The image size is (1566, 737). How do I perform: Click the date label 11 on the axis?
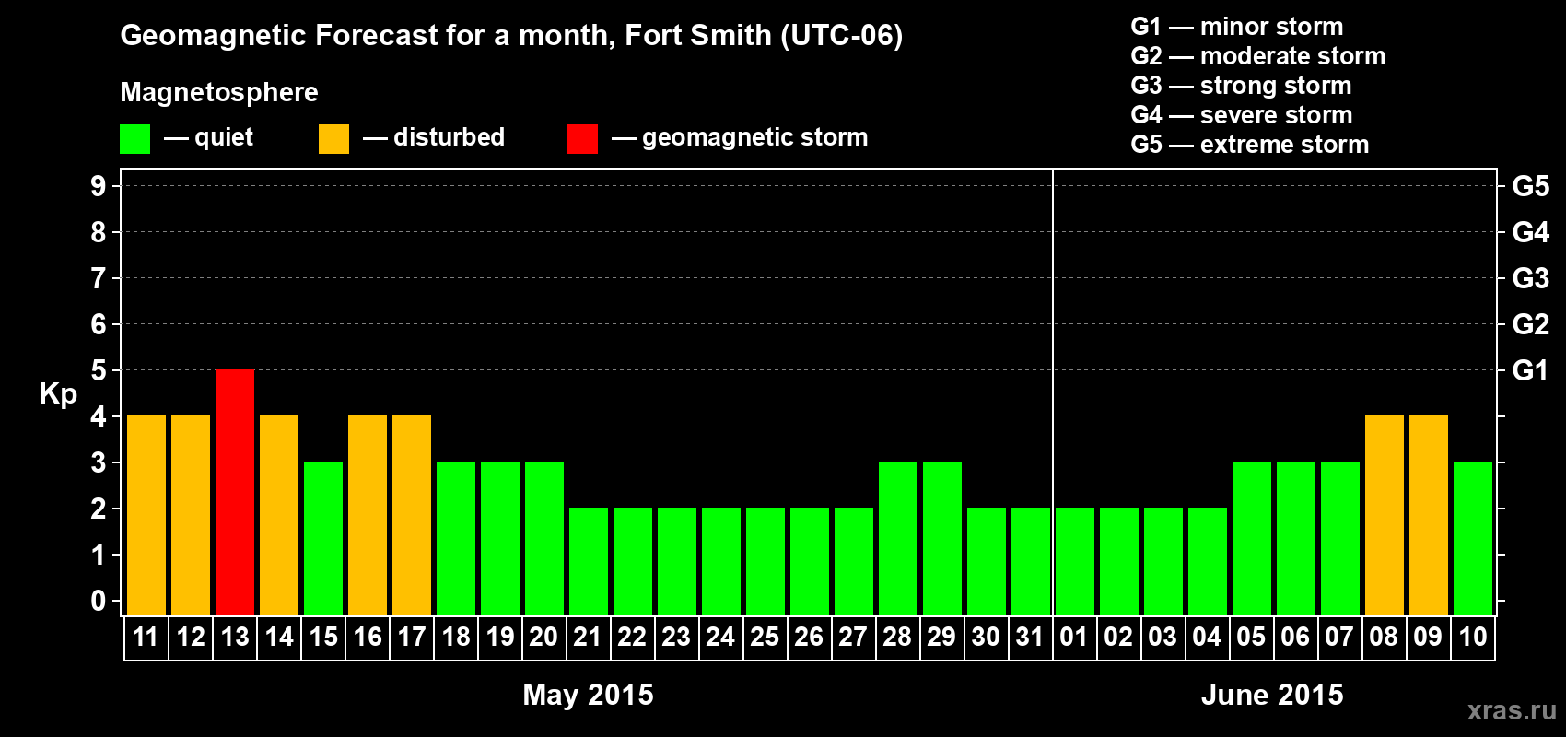click(x=146, y=637)
